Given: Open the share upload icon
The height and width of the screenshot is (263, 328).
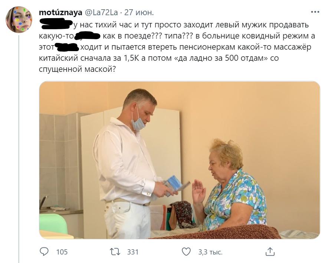Looking at the screenshot, I should 270,252.
